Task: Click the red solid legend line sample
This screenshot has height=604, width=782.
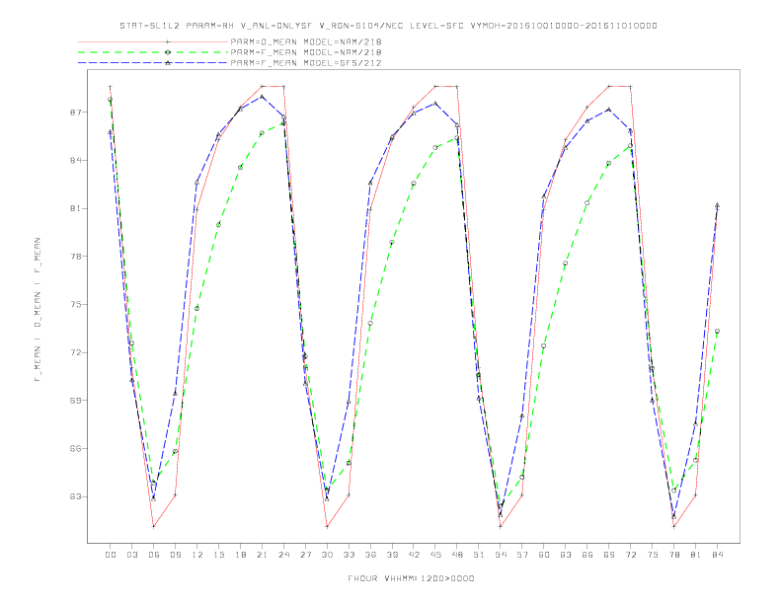Action: coord(153,41)
